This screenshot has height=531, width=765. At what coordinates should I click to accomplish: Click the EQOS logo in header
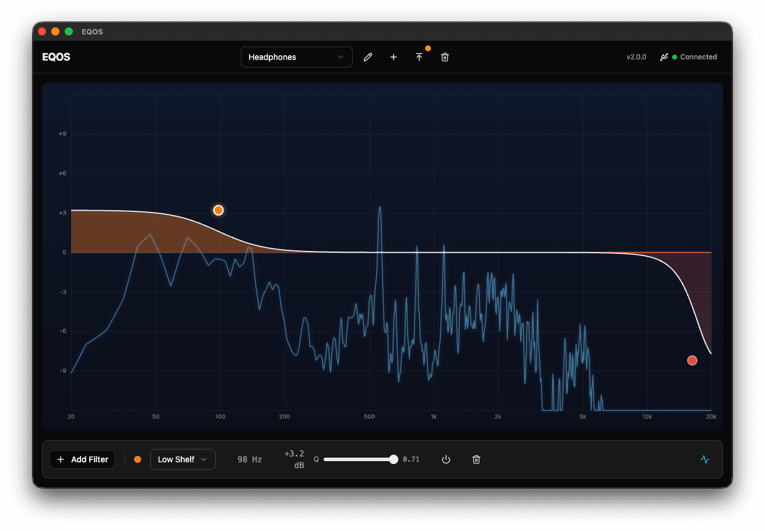coord(57,57)
